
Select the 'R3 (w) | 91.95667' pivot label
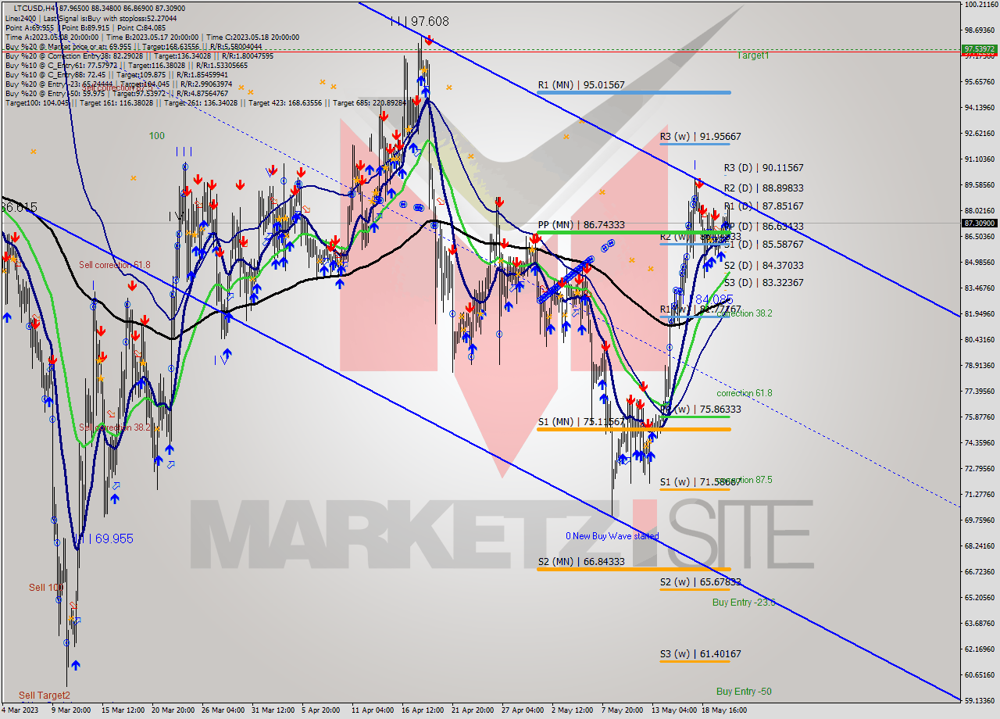tap(700, 137)
